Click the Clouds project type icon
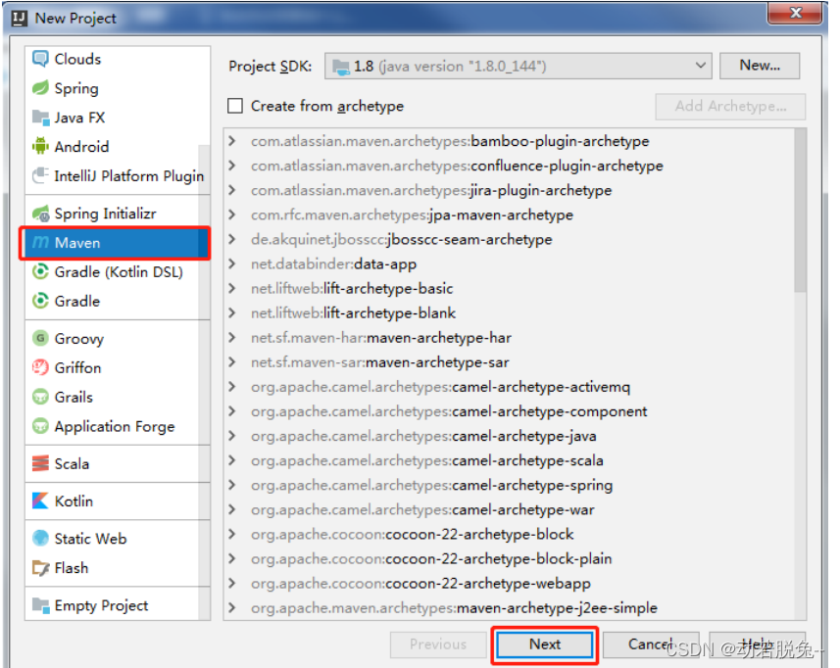840x668 pixels. click(x=41, y=59)
